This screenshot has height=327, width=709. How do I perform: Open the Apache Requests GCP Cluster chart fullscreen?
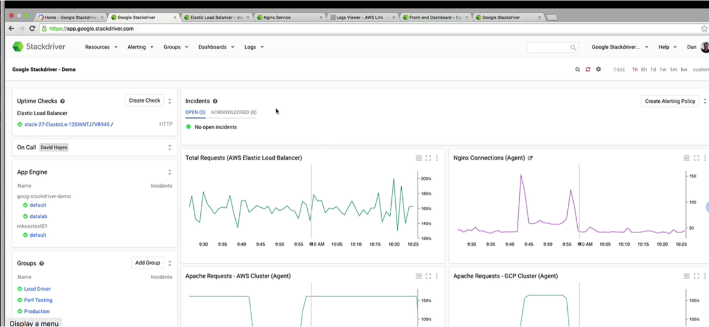pyautogui.click(x=697, y=276)
